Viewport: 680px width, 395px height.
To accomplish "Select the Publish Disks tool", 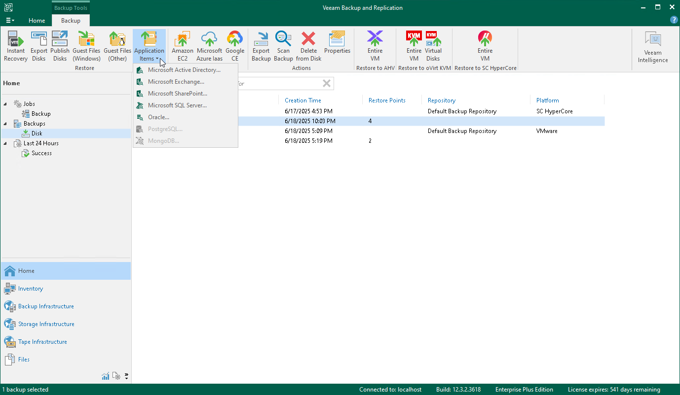I will [60, 46].
